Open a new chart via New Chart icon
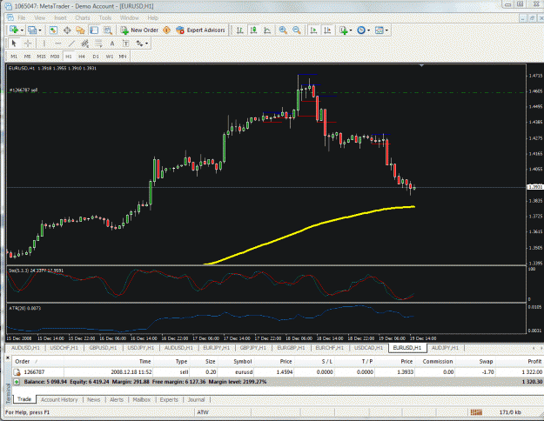544x421 pixels. pos(14,30)
